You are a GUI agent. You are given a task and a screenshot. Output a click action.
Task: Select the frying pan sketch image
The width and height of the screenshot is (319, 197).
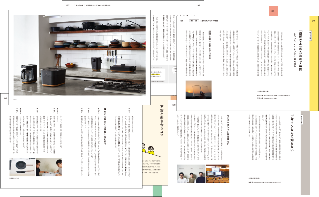coord(23,167)
